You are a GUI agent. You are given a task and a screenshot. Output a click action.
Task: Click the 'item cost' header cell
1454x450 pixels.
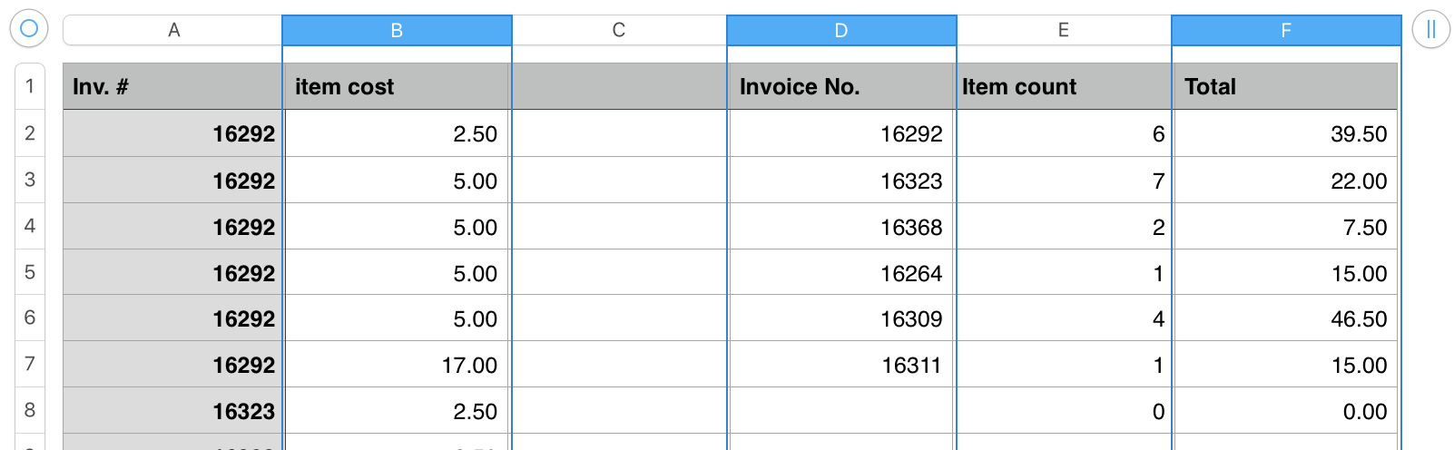coord(397,86)
